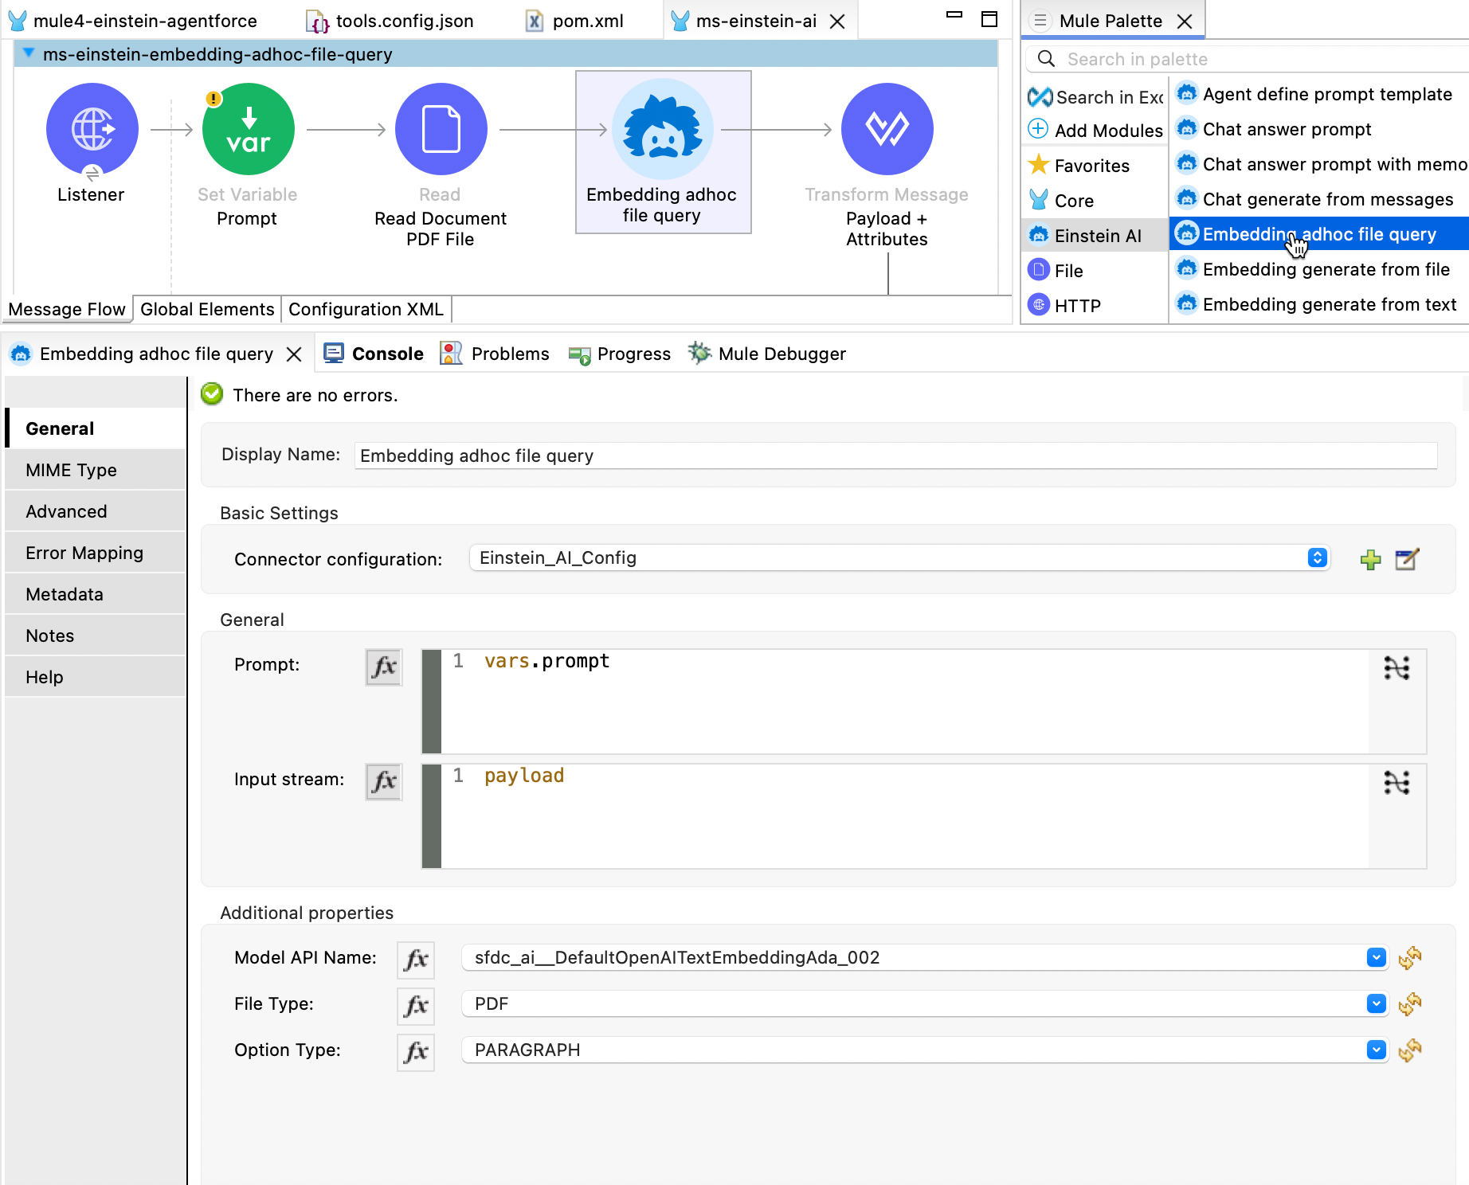Viewport: 1469px width, 1185px height.
Task: Select Einstein AI palette category
Action: pyautogui.click(x=1095, y=236)
